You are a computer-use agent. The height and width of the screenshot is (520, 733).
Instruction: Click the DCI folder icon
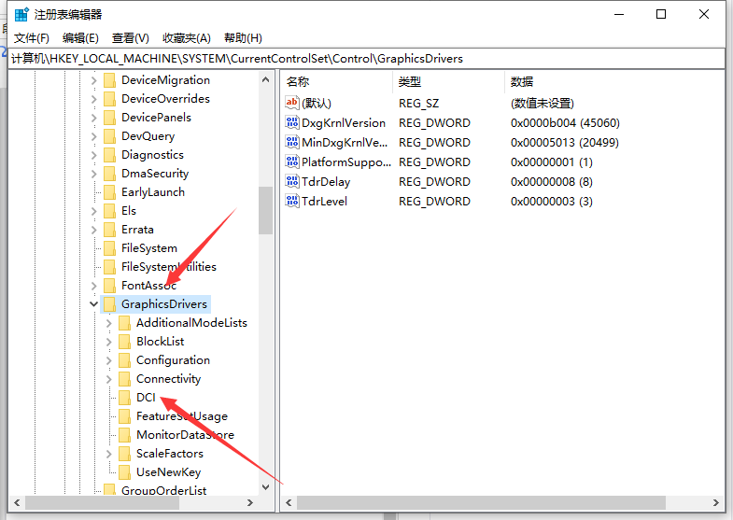124,398
